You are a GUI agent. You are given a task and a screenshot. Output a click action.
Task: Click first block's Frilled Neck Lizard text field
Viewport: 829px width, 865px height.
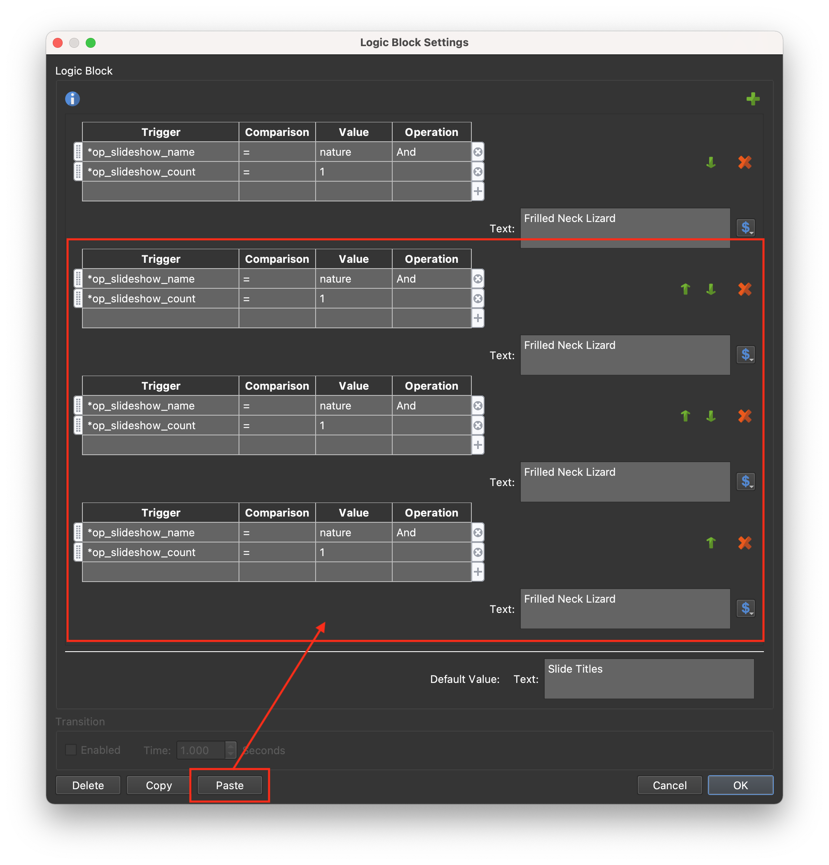pos(625,228)
